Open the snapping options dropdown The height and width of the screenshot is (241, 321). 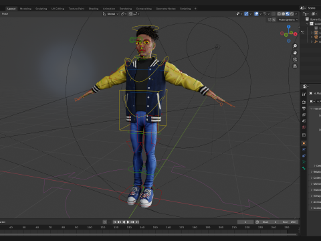pyautogui.click(x=136, y=14)
